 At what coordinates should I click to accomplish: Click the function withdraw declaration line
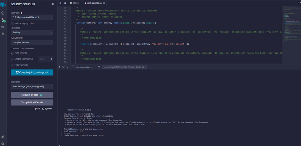116,23
